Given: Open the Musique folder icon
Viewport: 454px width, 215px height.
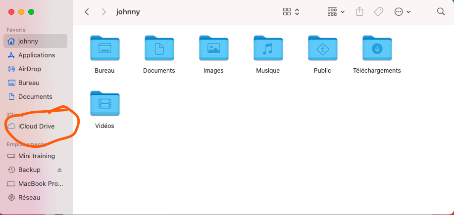Looking at the screenshot, I should coord(268,49).
